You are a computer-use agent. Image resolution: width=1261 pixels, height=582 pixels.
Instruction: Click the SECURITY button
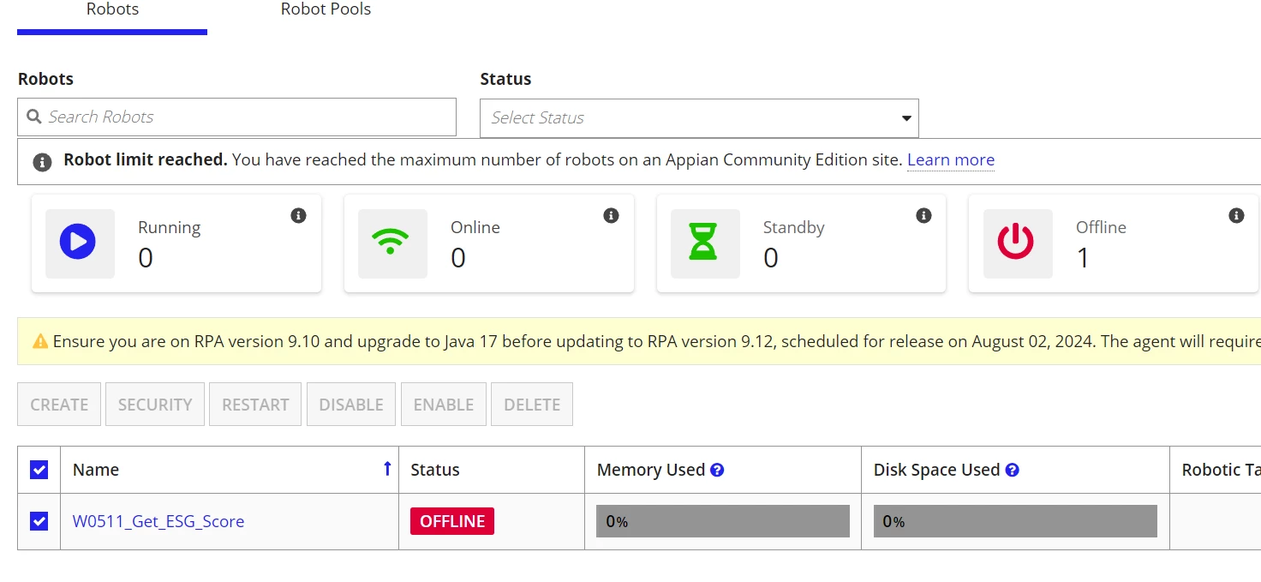point(155,405)
